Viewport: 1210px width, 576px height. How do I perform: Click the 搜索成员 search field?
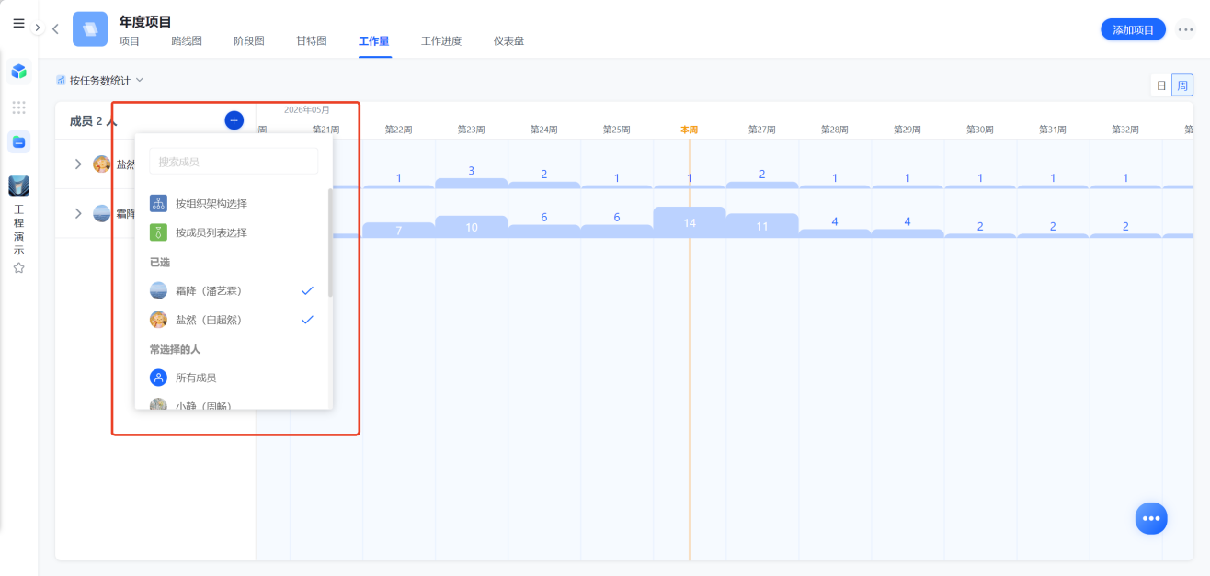234,162
